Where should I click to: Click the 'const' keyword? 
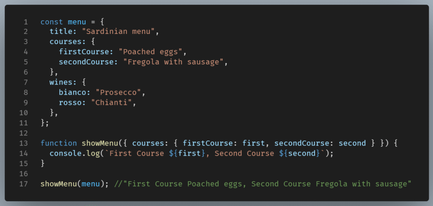[x=52, y=22]
